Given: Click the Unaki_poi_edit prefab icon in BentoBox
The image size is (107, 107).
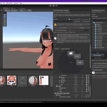Looking at the screenshot, I should tap(94, 23).
